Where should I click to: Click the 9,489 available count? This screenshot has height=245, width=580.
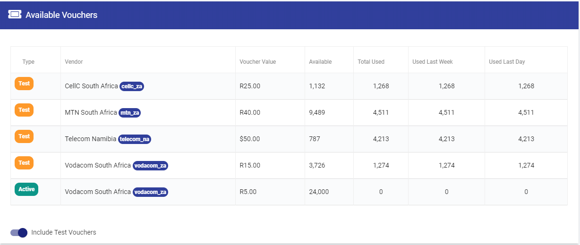317,112
